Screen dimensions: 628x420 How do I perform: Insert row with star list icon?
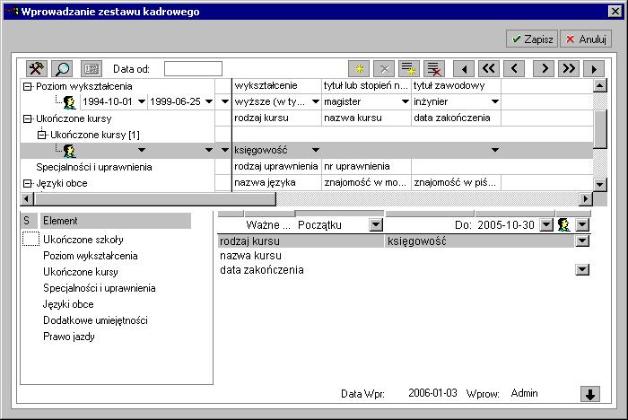coord(409,69)
